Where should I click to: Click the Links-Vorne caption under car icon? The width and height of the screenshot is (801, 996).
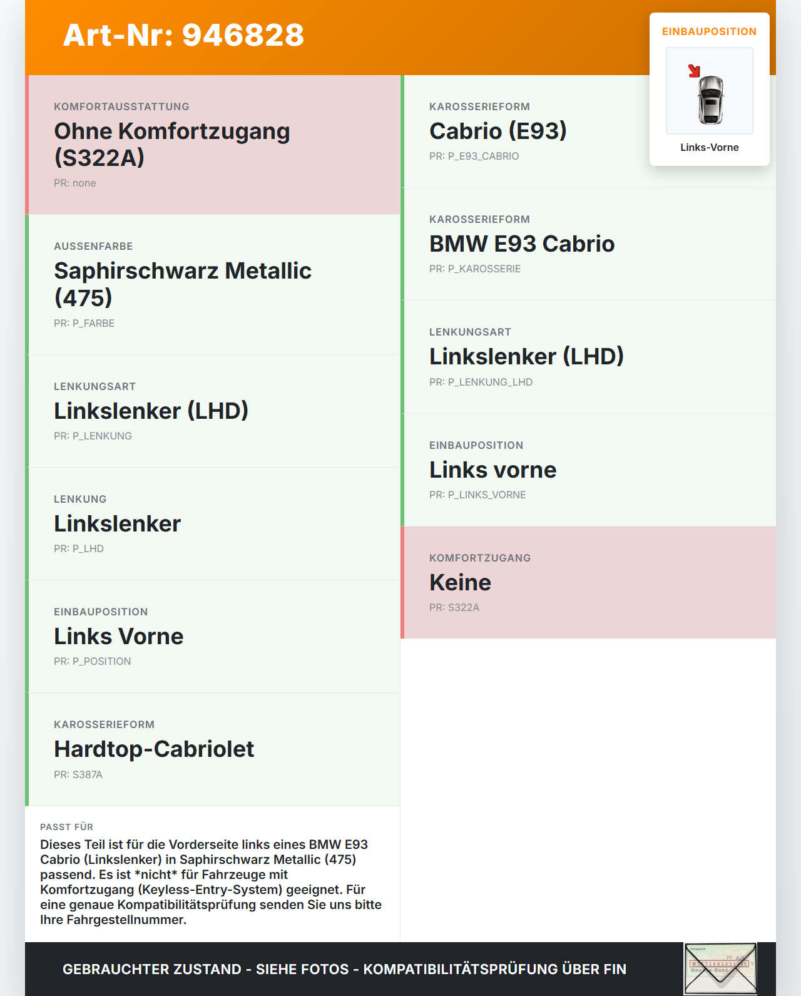[x=710, y=148]
